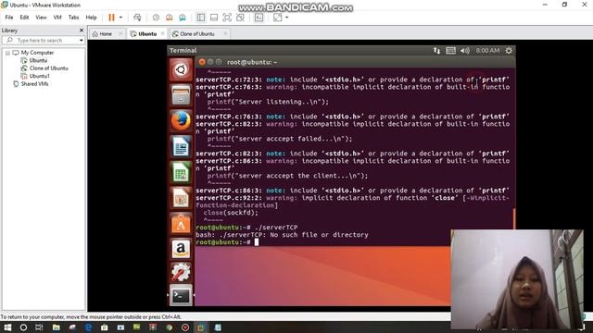Close the root@ubuntu terminal window
The width and height of the screenshot is (593, 333).
(x=202, y=62)
